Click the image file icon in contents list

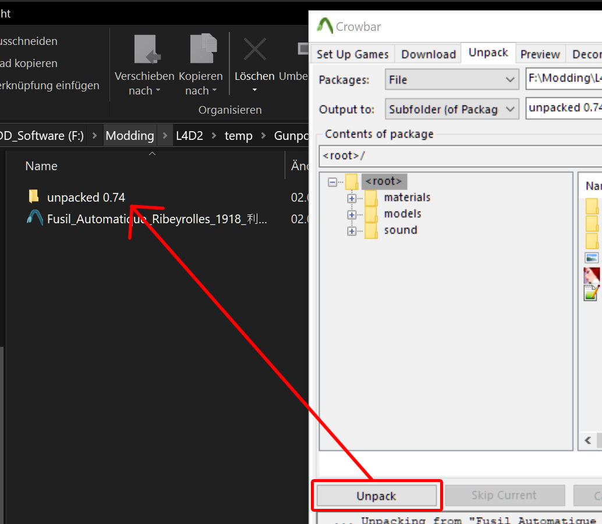coord(592,258)
